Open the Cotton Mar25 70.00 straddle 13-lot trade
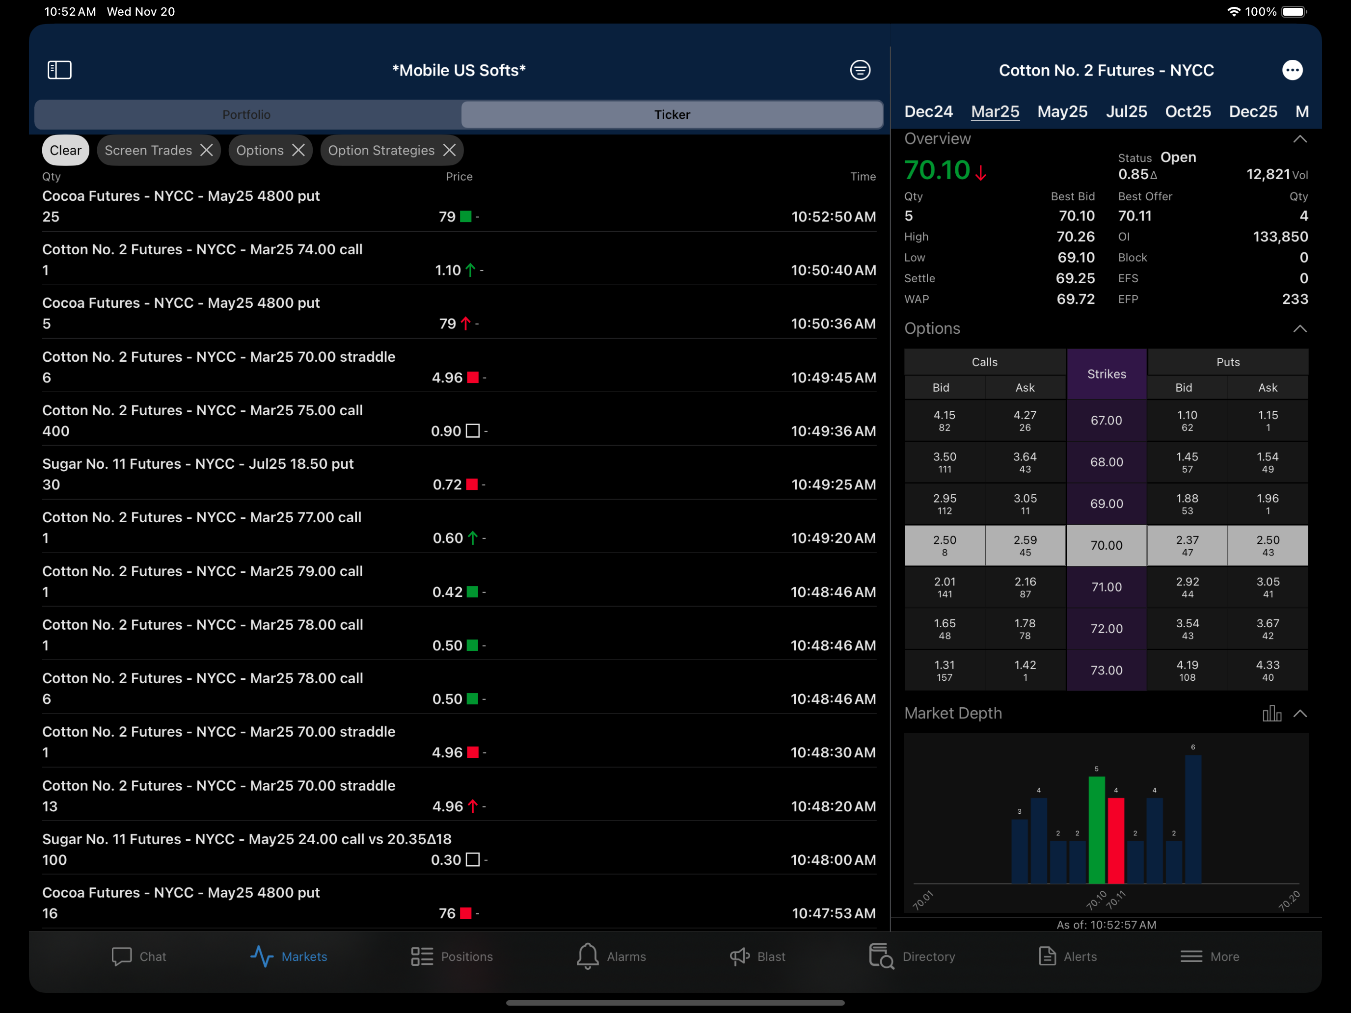 459,796
